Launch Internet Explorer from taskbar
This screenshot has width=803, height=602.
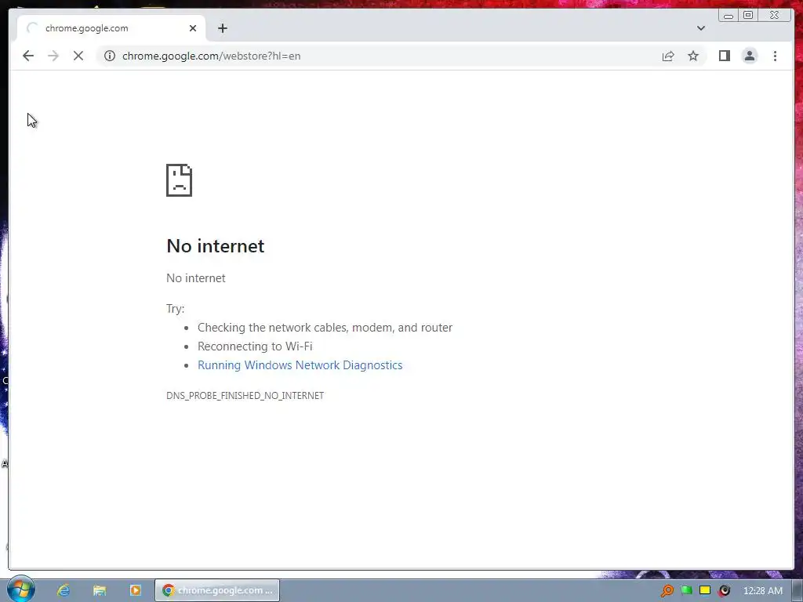pos(64,590)
